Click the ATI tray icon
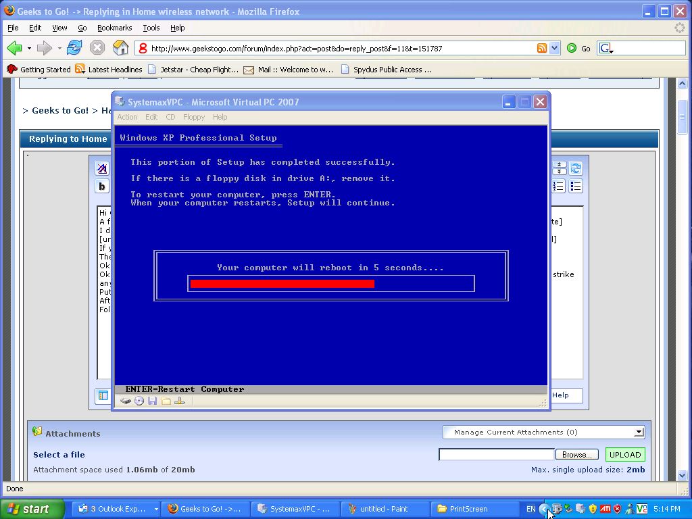 605,509
